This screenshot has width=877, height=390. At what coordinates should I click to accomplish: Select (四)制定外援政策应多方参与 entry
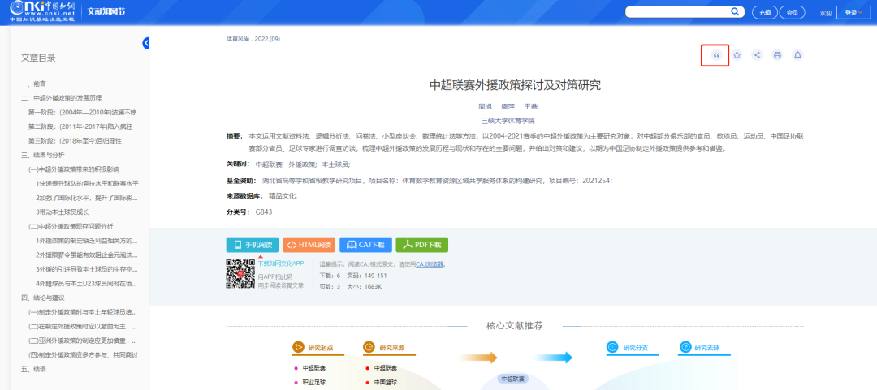[83, 355]
